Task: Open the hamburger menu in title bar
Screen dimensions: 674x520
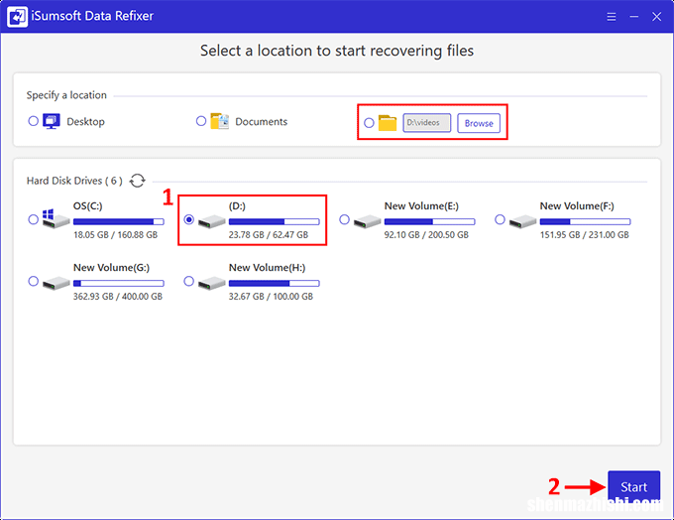Action: [x=612, y=17]
